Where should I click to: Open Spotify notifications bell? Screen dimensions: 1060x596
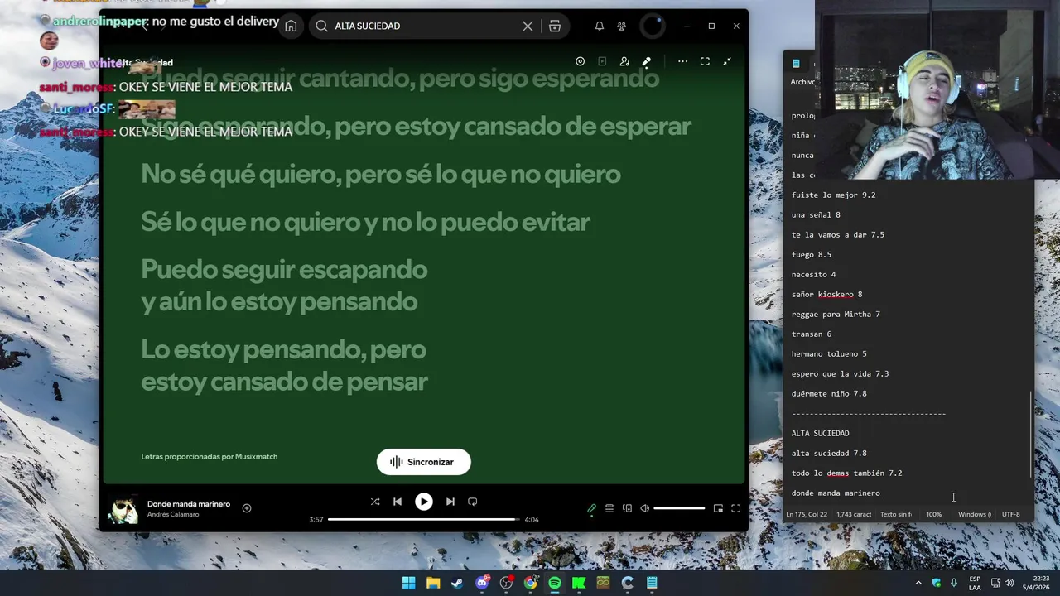599,26
